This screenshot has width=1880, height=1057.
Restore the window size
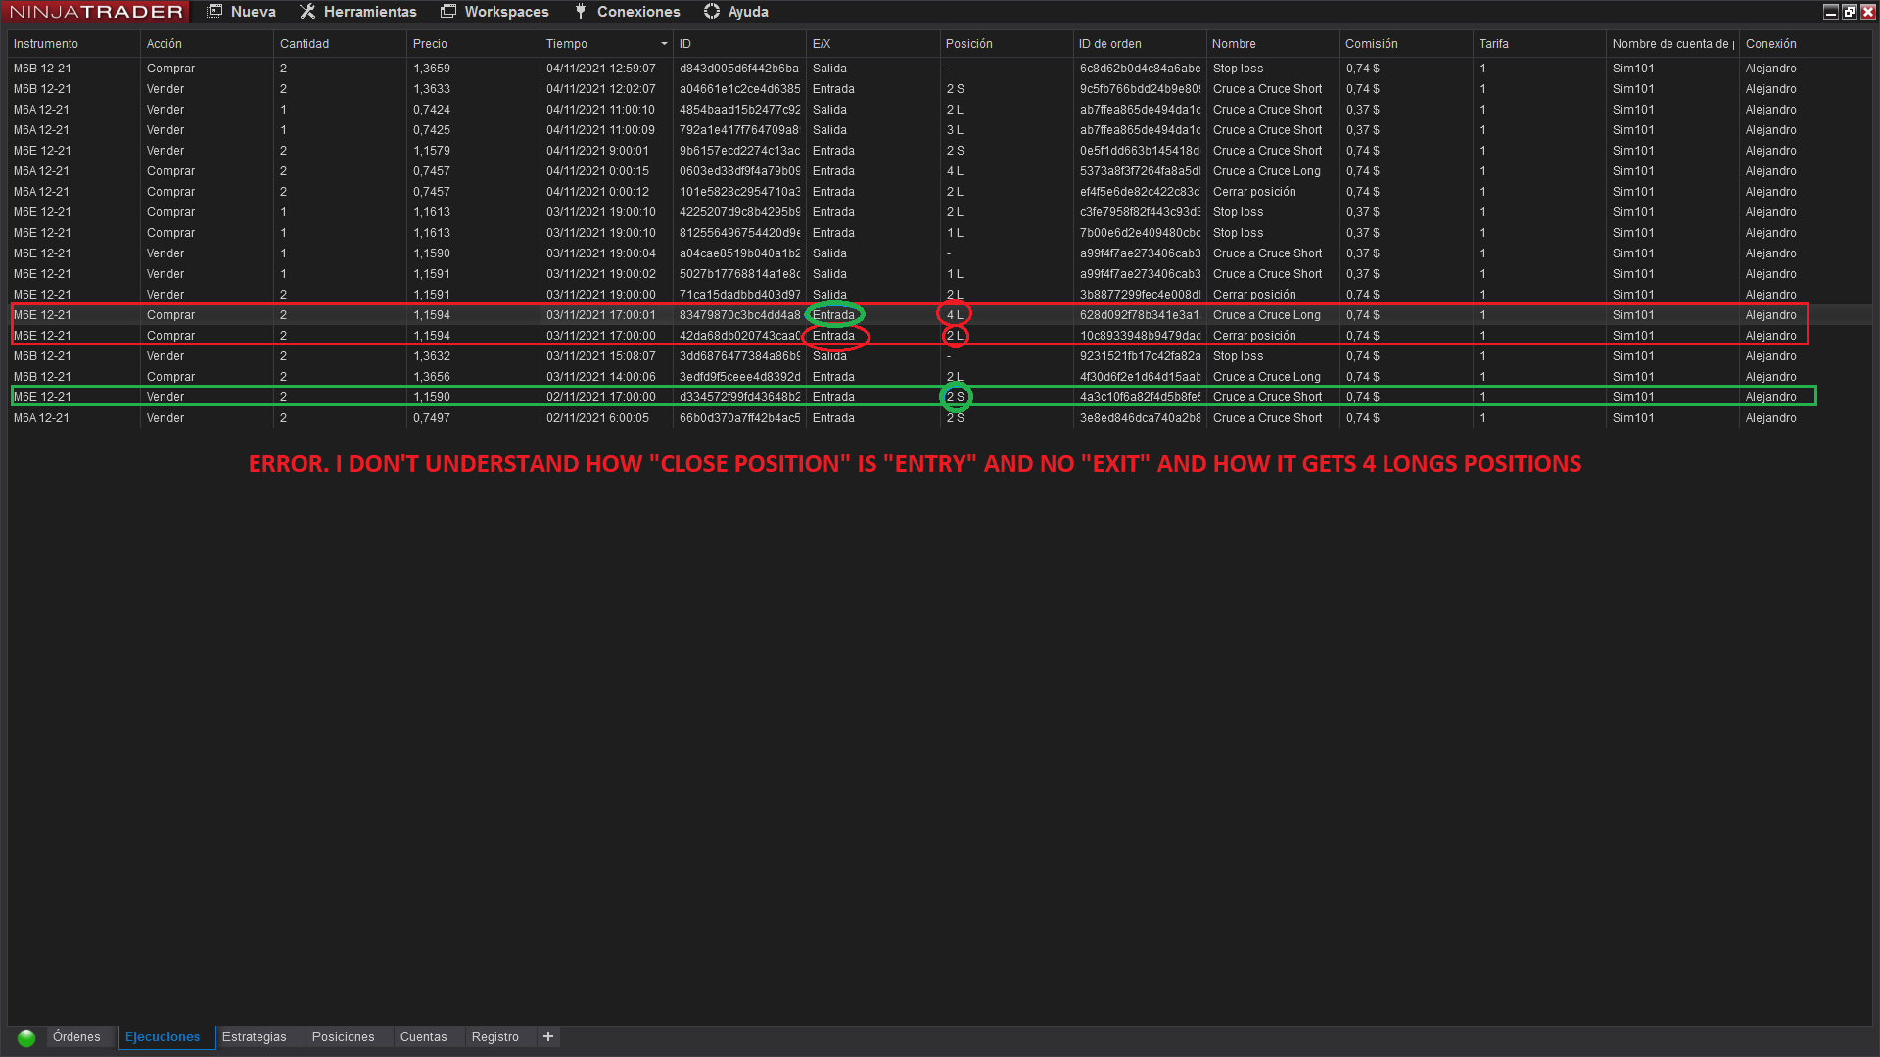point(1850,12)
